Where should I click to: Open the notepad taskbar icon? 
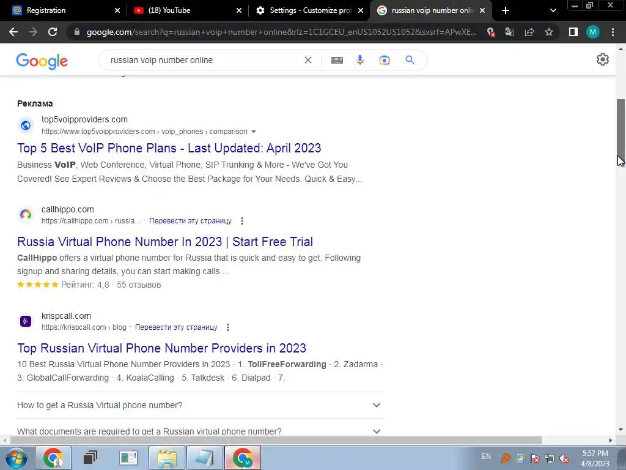[x=205, y=458]
